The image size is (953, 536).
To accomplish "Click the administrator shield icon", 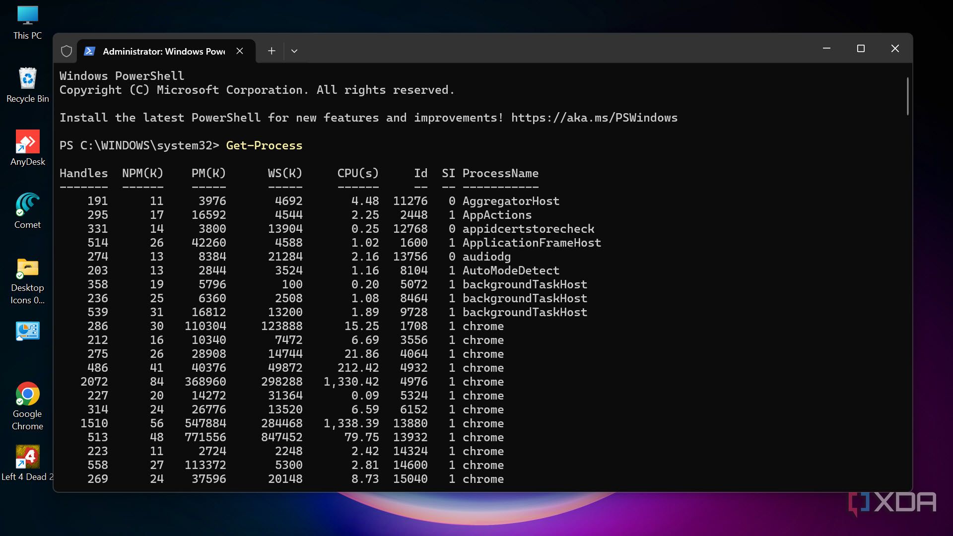I will [67, 51].
